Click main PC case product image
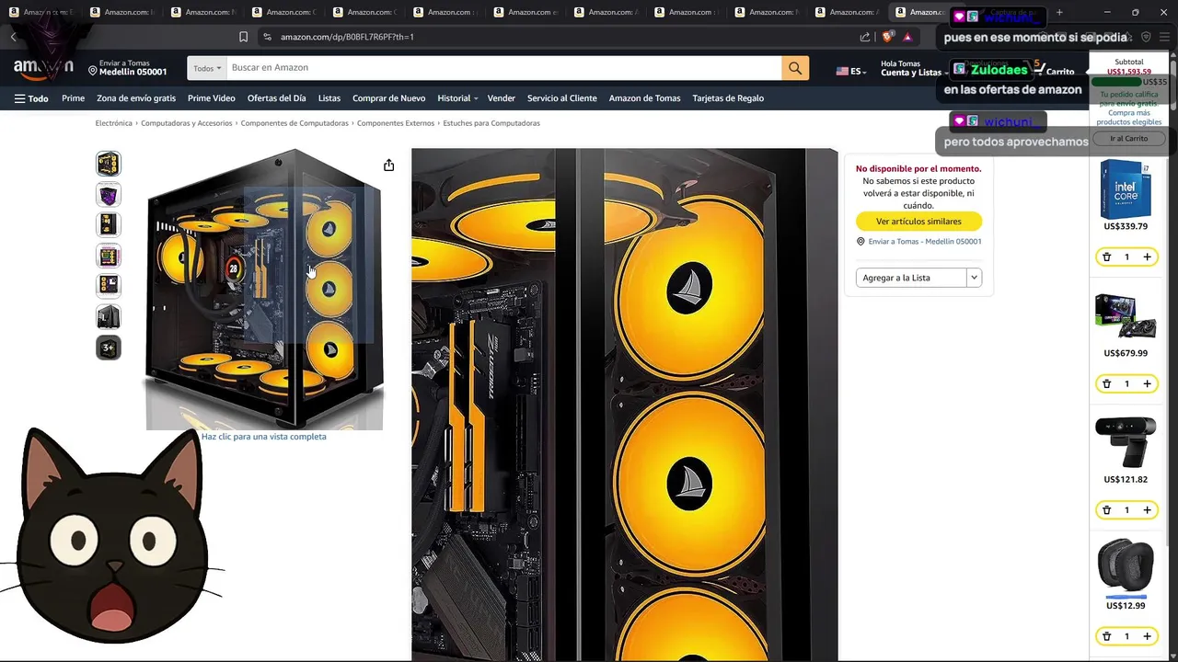 [x=264, y=289]
